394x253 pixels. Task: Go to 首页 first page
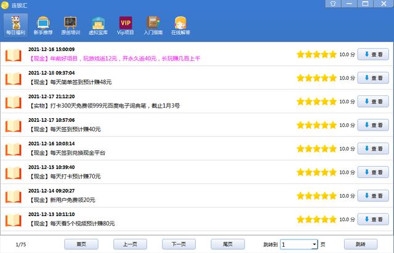point(81,244)
